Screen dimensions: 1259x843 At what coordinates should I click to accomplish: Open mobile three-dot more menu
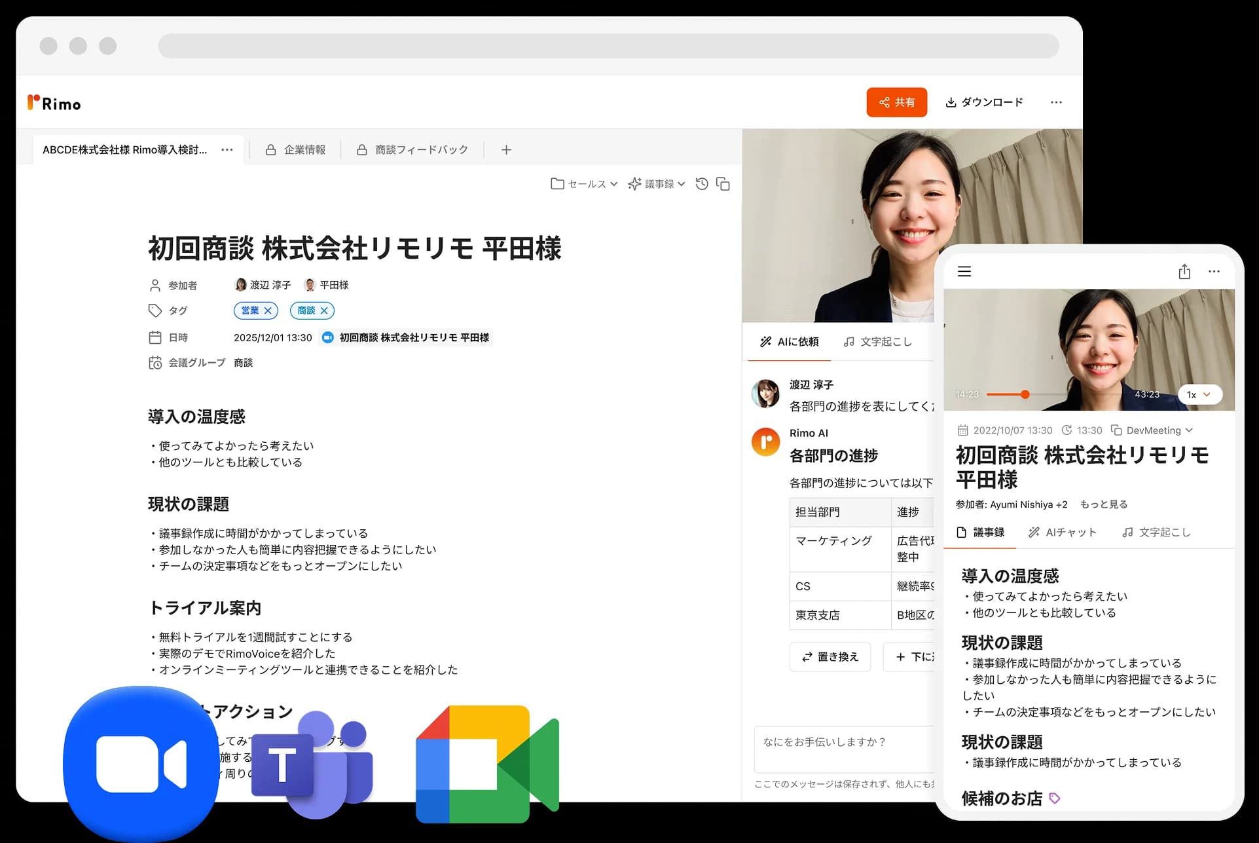tap(1214, 271)
